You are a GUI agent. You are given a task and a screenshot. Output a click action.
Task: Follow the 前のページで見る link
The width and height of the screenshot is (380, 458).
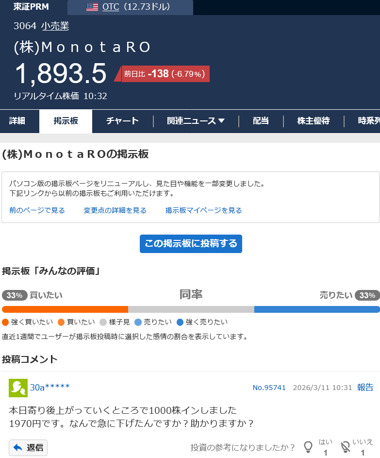click(37, 210)
